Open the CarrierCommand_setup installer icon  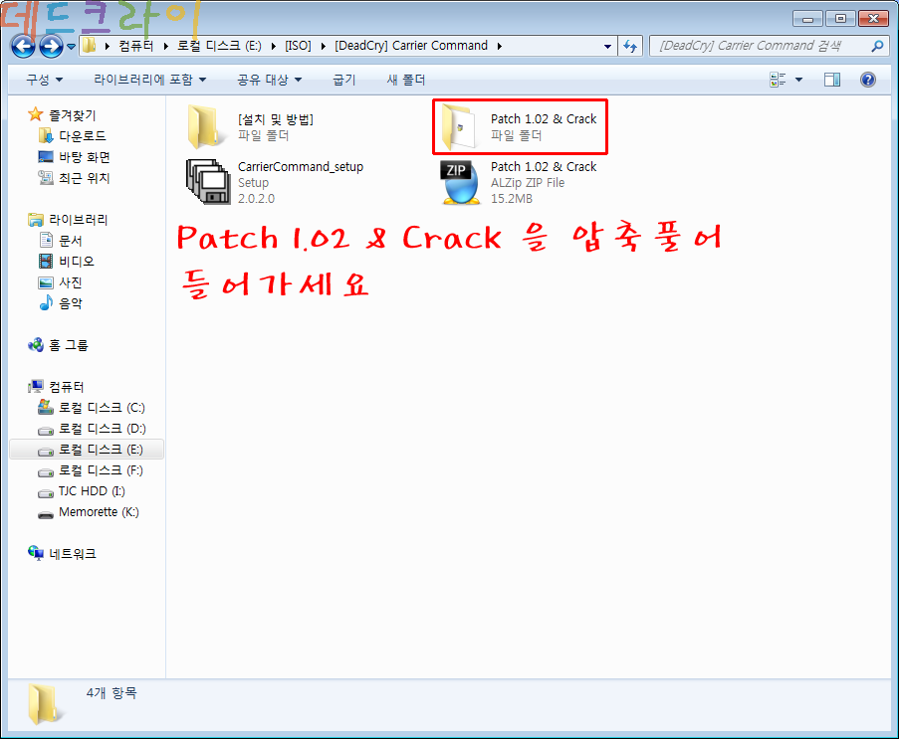coord(207,182)
